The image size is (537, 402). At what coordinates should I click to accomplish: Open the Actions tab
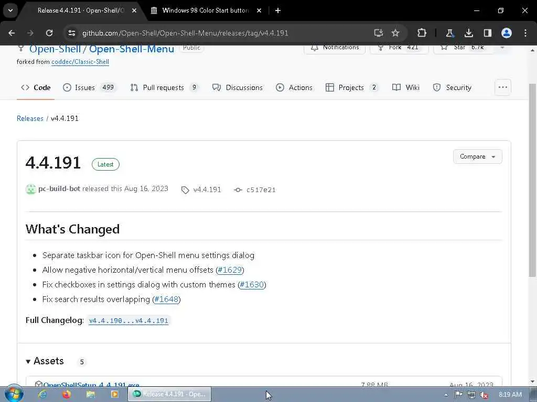294,87
